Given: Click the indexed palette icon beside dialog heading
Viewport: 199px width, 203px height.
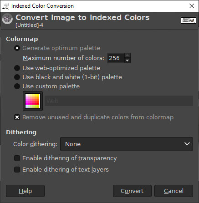Looking at the screenshot, I should coord(7,19).
